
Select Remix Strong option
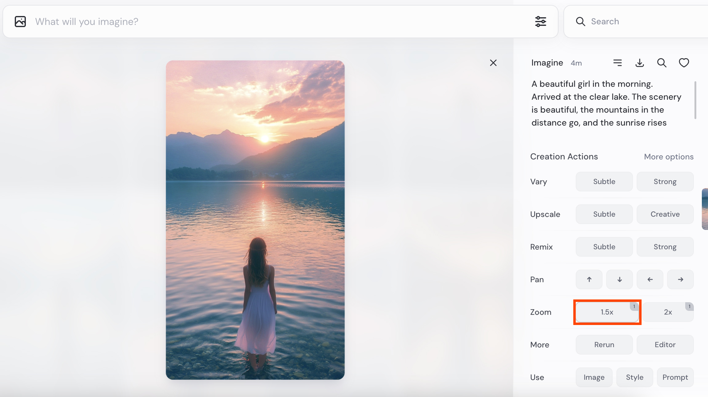665,247
